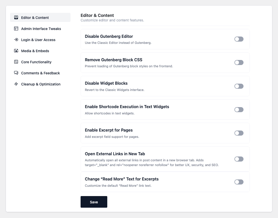Screen dimensions: 278x218
Task: Click the Editor & Content sidebar icon
Action: click(x=16, y=18)
